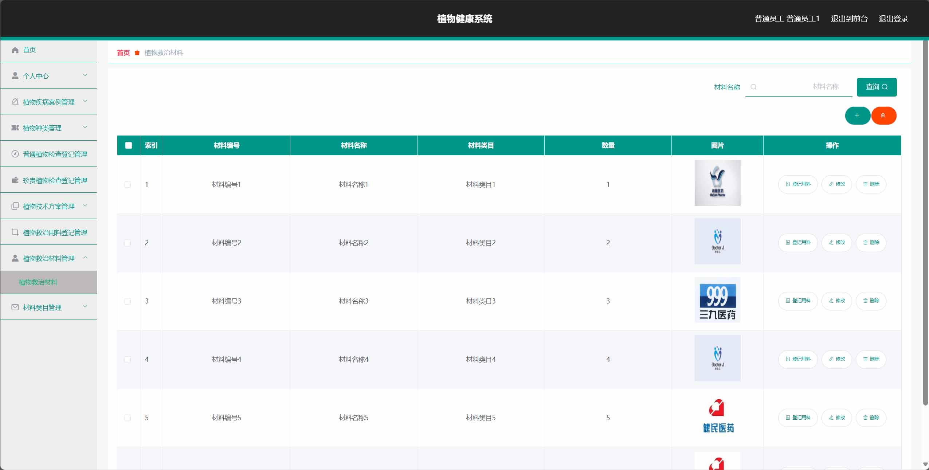Click 修改 for 材料名称4 row
This screenshot has height=470, width=929.
pyautogui.click(x=836, y=359)
